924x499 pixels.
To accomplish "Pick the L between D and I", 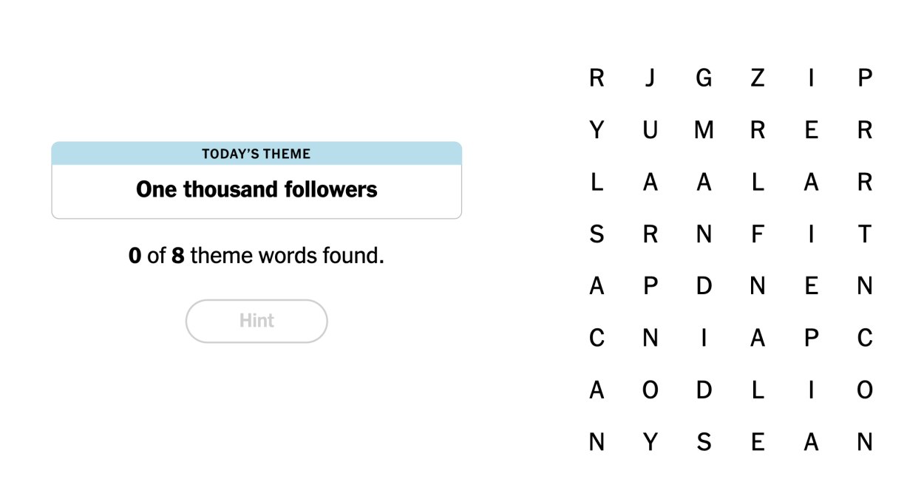I will (x=757, y=390).
